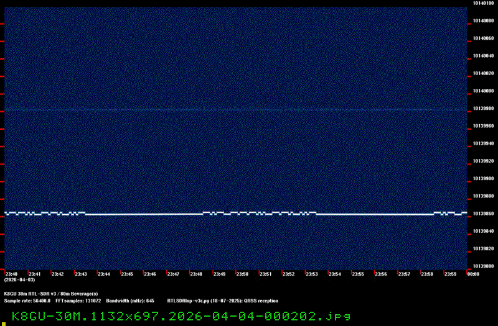This screenshot has height=326, width=498.
Task: Click the 10140080 frequency label
Action: [x=484, y=20]
